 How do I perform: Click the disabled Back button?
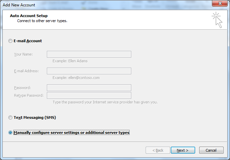[x=158, y=150]
